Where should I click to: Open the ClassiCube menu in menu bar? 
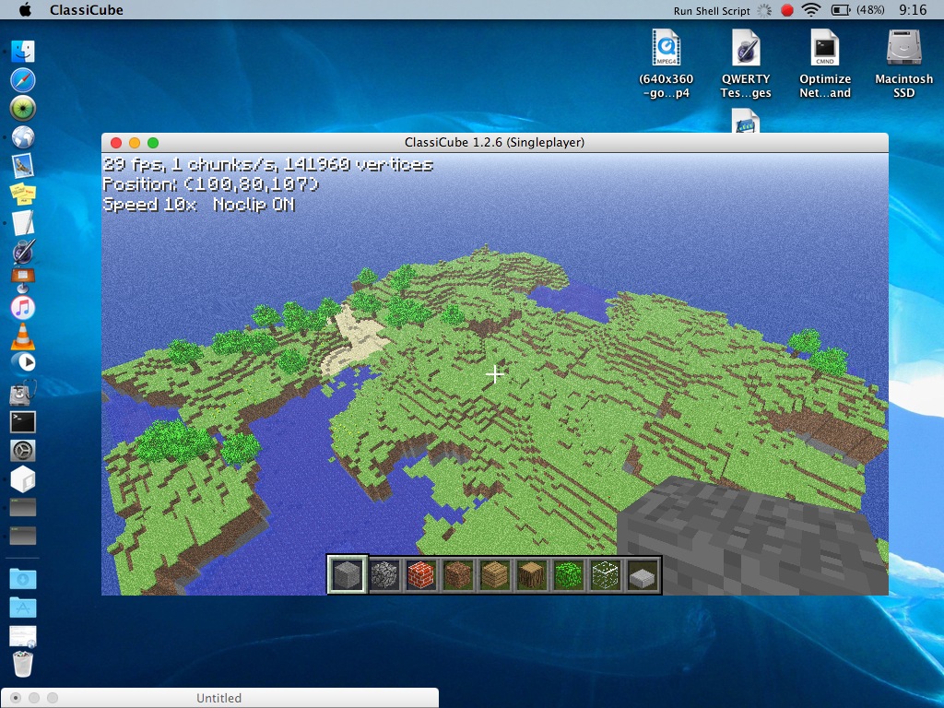[x=86, y=9]
